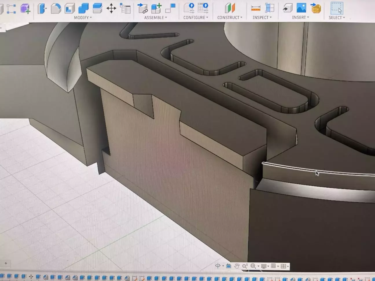375x281 pixels.
Task: Toggle the window Select tool
Action: click(337, 8)
